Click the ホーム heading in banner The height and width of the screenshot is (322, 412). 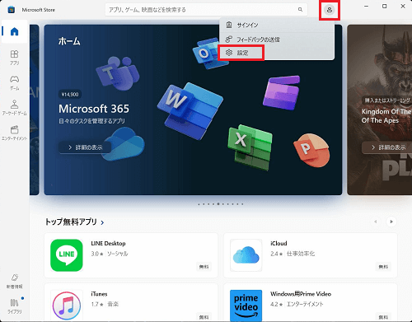click(x=69, y=41)
